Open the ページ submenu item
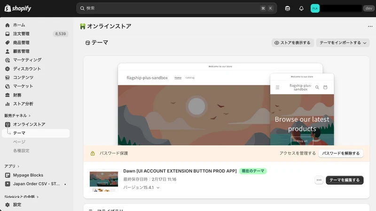This screenshot has width=376, height=211. tap(19, 142)
